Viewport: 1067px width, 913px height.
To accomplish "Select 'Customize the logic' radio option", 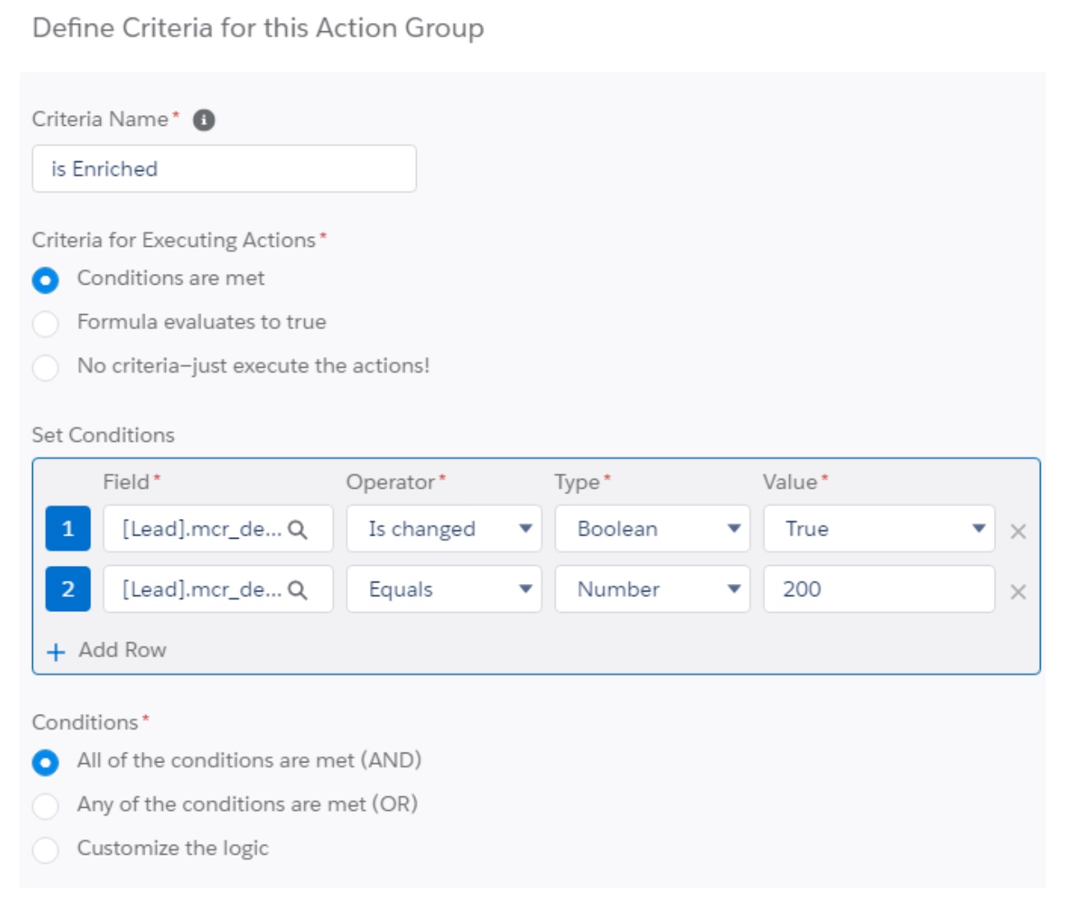I will coord(45,849).
